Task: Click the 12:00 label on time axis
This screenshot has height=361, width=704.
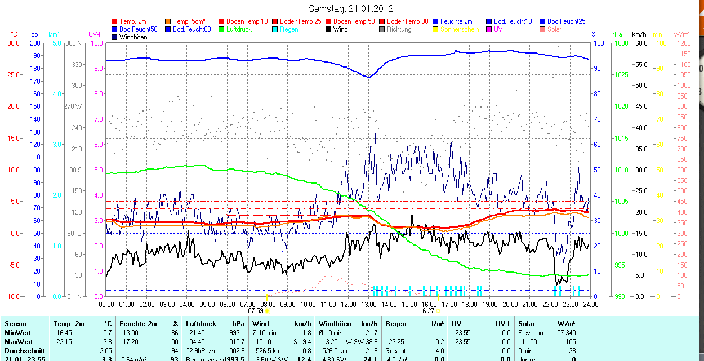Action: (x=348, y=304)
